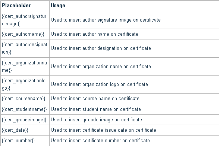Select the {{cert_number}} placeholder text
Image resolution: width=220 pixels, height=147 pixels.
pyautogui.click(x=18, y=141)
